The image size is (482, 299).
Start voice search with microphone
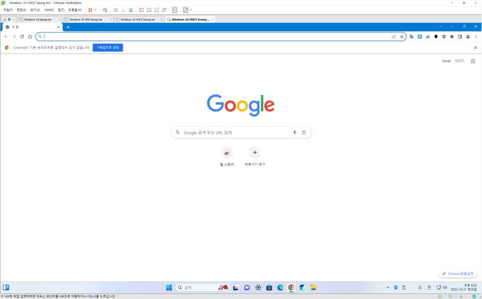coord(294,133)
